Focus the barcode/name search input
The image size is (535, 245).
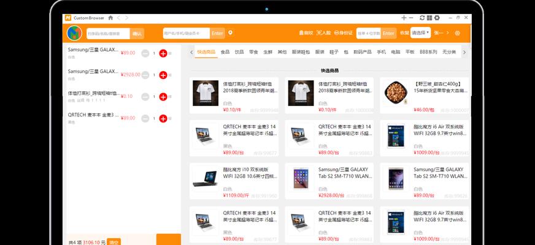108,34
